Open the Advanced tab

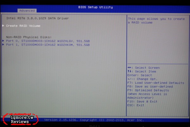[x=27, y=10]
